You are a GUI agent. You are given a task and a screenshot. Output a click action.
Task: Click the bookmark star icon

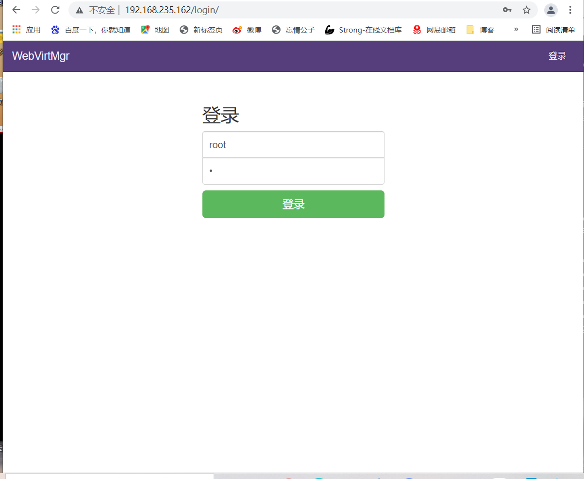(527, 10)
